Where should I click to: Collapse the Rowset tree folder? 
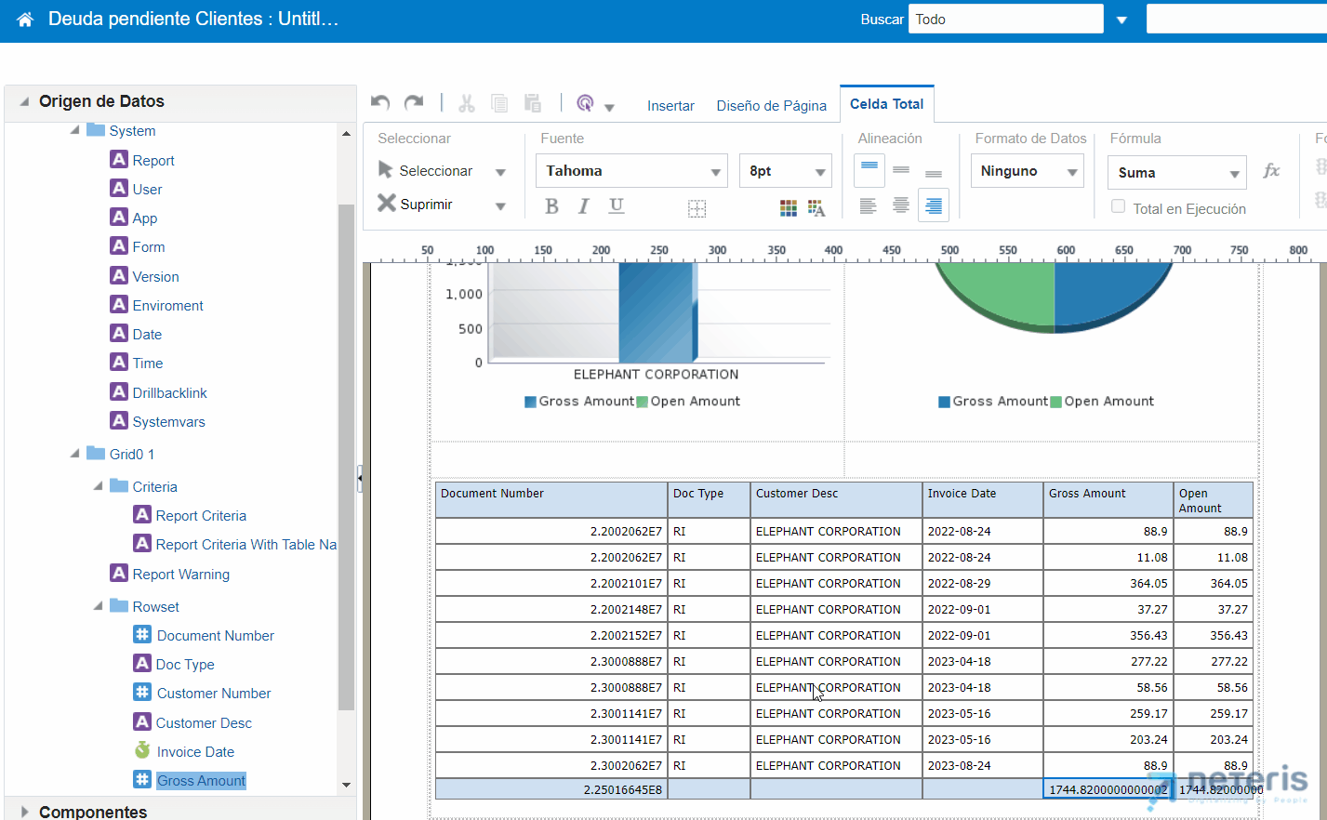pyautogui.click(x=98, y=606)
